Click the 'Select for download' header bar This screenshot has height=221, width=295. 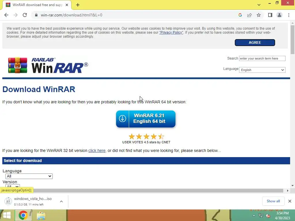[x=146, y=161]
